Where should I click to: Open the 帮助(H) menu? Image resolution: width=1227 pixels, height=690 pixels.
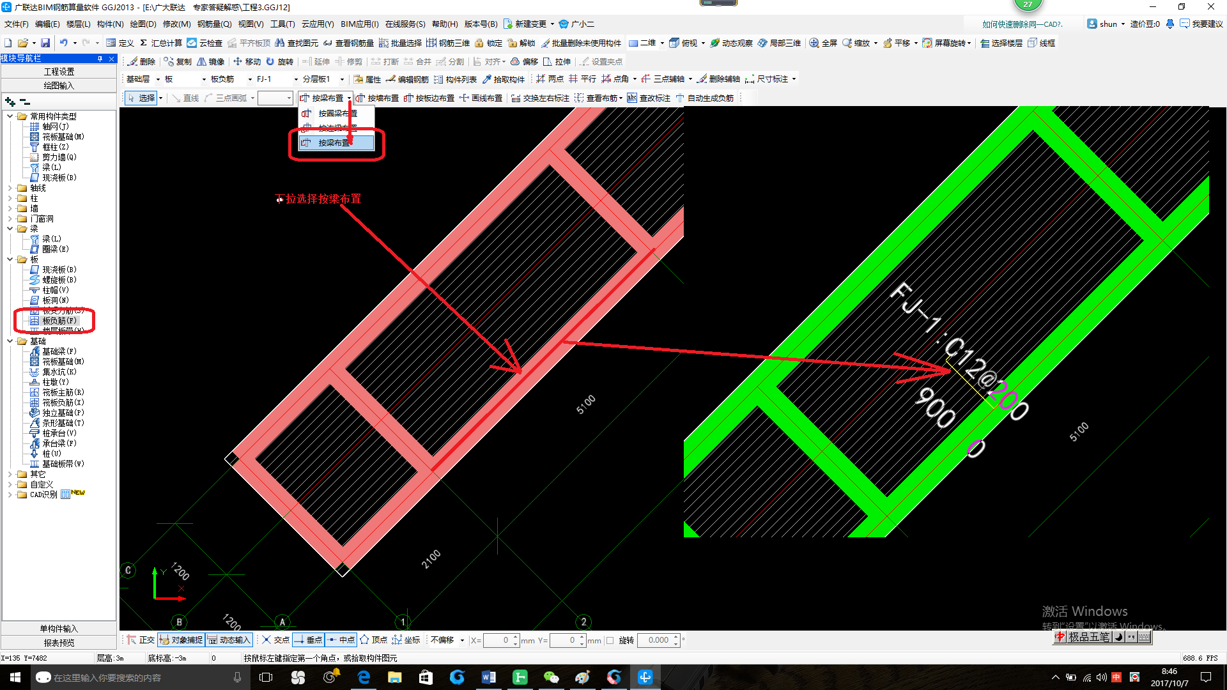click(445, 24)
